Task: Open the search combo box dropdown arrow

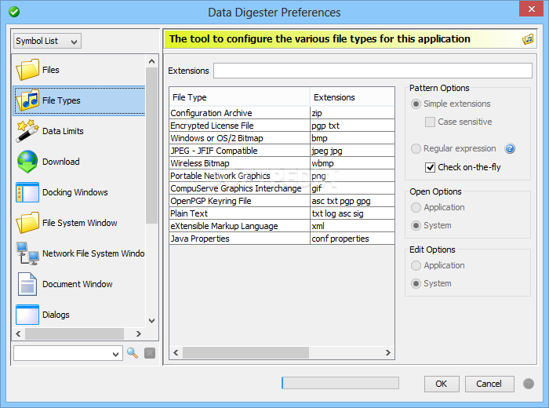Action: 115,354
